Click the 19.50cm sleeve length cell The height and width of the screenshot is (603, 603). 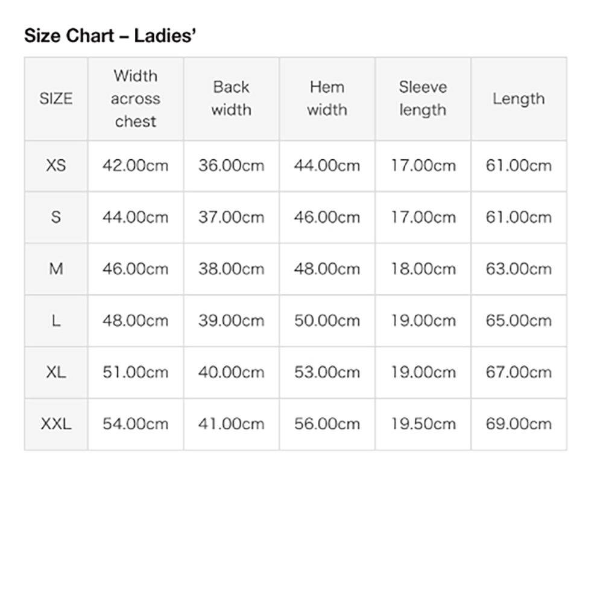[423, 424]
